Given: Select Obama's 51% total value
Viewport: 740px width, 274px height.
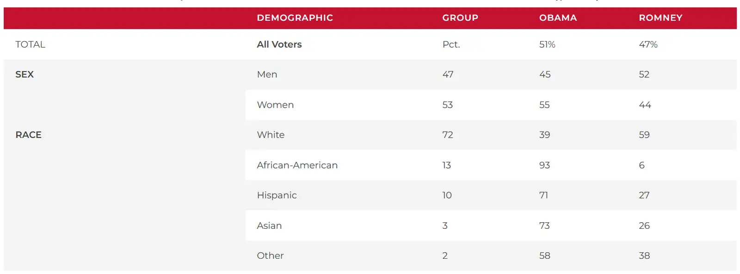Looking at the screenshot, I should (547, 44).
